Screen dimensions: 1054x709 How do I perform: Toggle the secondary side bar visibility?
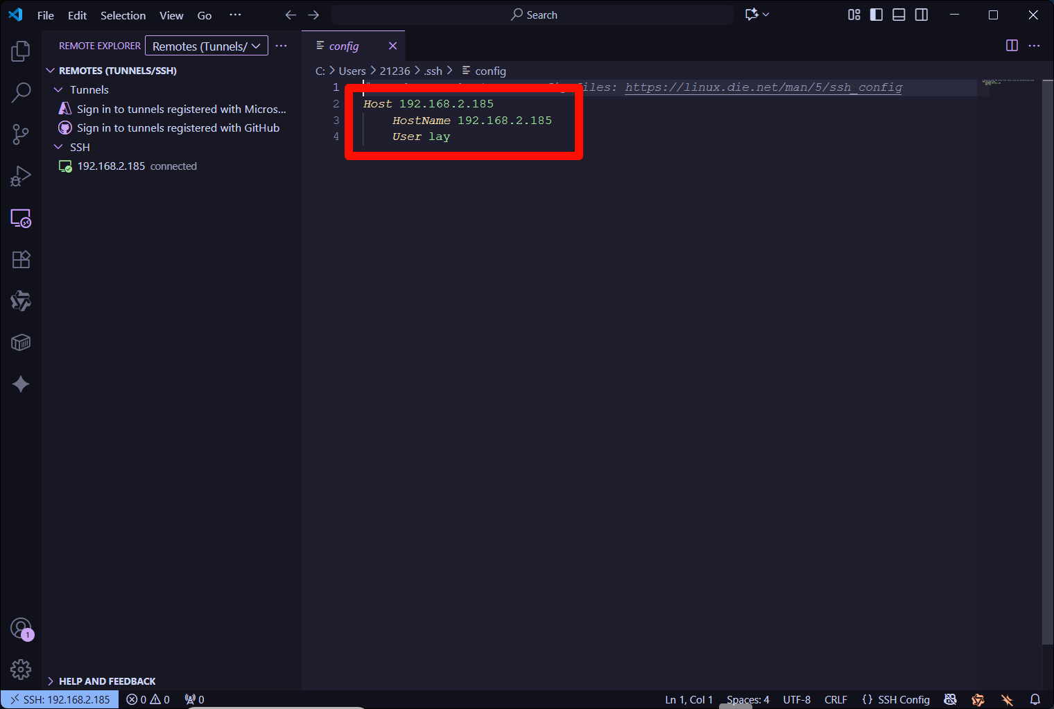point(922,15)
